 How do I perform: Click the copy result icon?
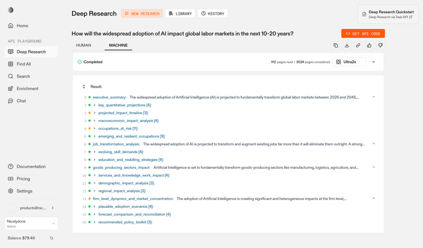(336, 45)
